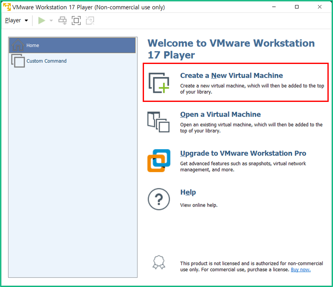Screen dimensions: 333x287
Task: Open the Player menu dropdown
Action: click(x=16, y=20)
